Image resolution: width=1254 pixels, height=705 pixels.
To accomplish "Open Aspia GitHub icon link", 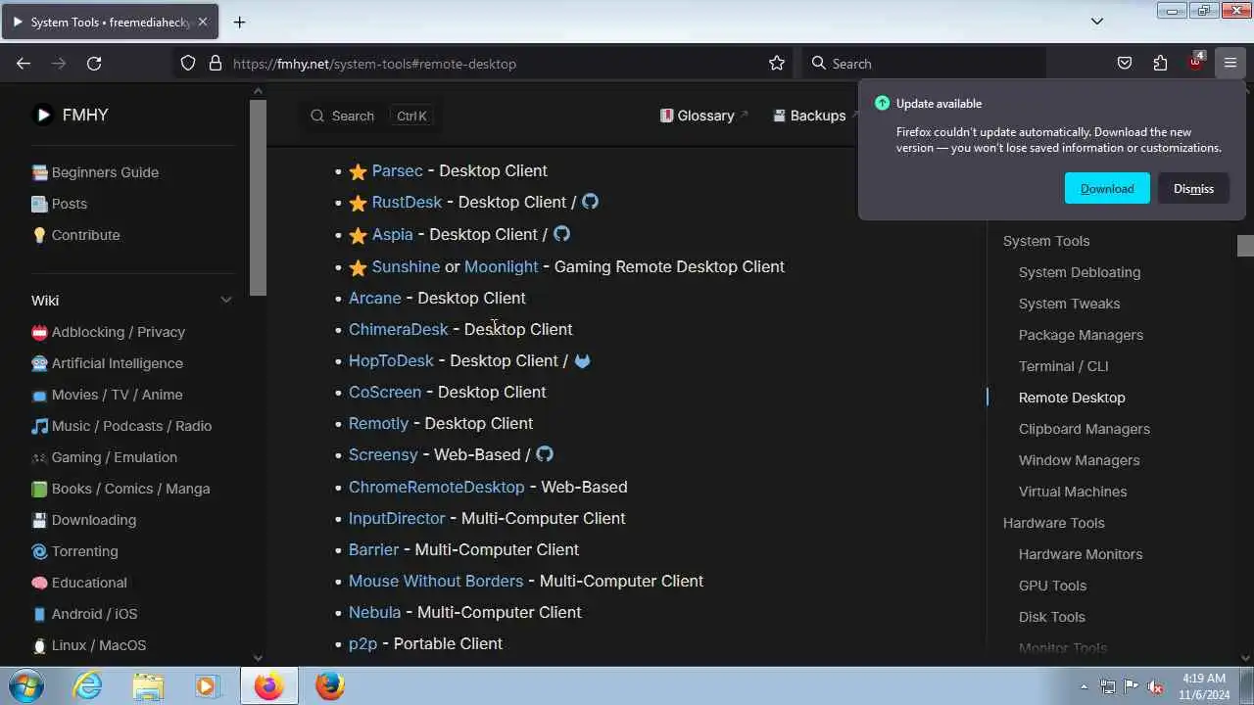I will (561, 234).
